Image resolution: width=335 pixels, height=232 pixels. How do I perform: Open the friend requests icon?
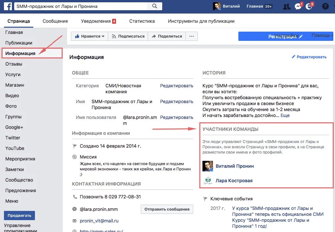287,6
